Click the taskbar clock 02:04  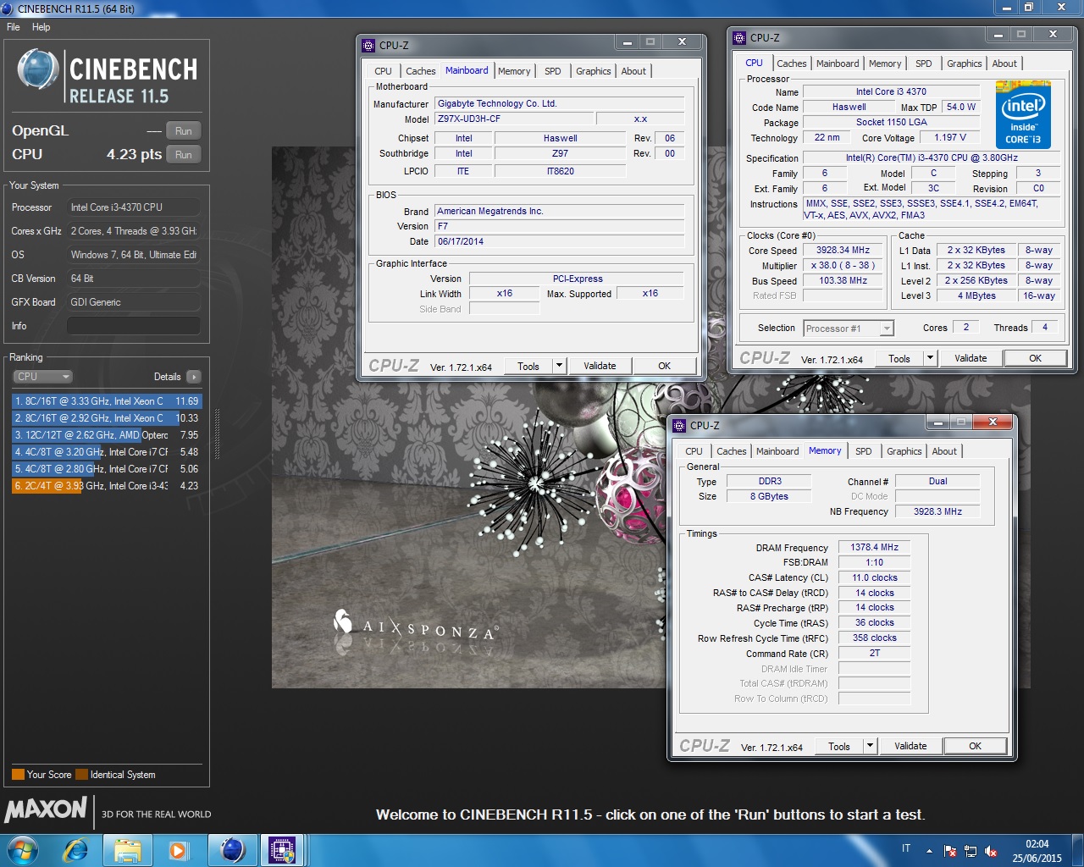[1037, 844]
